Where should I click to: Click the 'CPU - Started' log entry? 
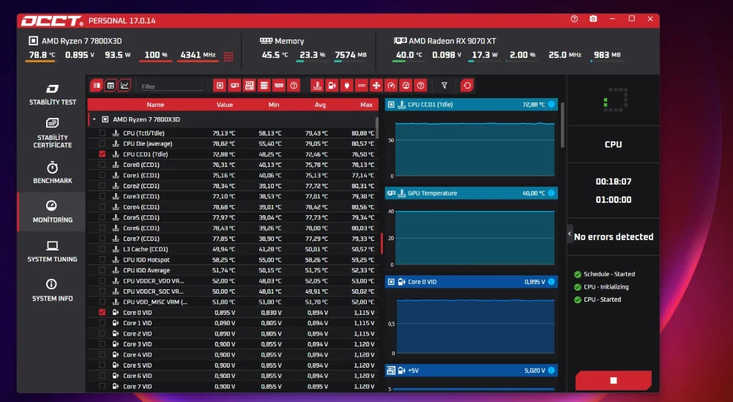tap(602, 299)
